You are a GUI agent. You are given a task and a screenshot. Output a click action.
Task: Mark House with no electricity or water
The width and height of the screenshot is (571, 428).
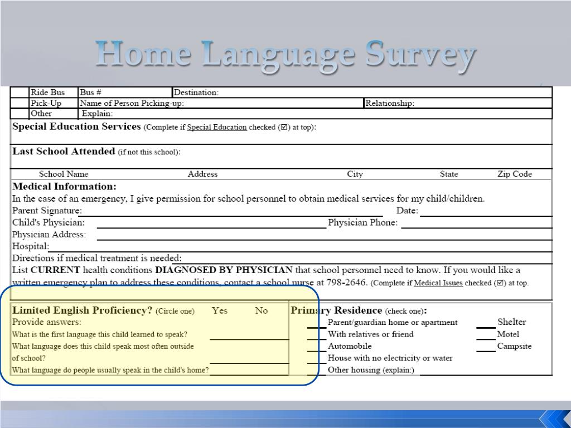[x=317, y=358]
